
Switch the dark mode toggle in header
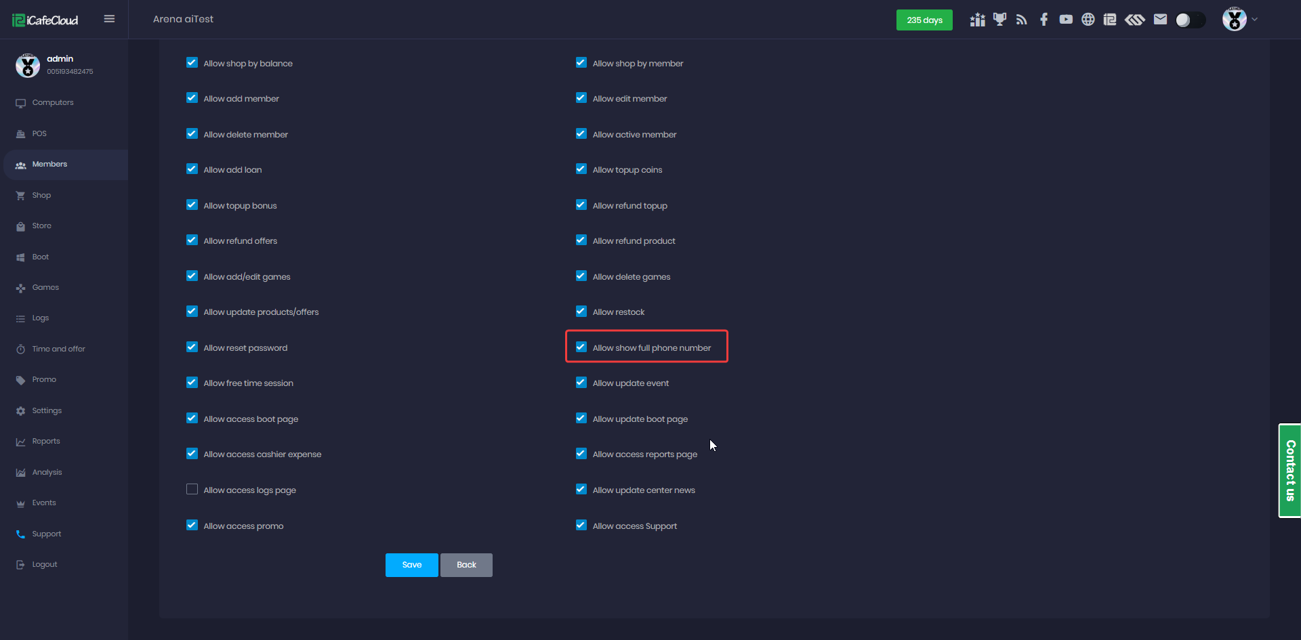[x=1190, y=20]
